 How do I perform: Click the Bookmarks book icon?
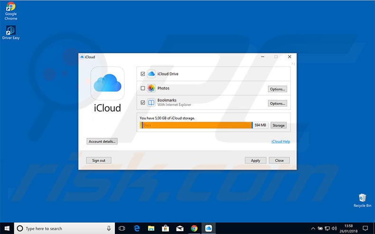tap(151, 102)
